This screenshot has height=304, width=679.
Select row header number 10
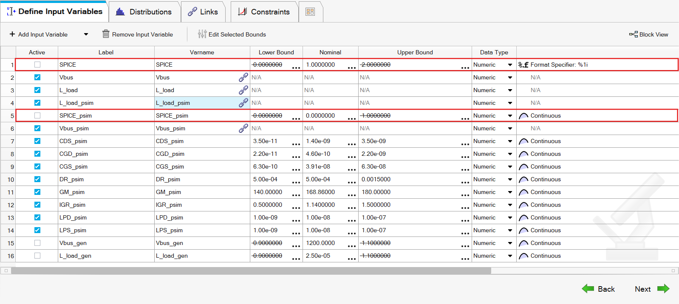(8, 180)
